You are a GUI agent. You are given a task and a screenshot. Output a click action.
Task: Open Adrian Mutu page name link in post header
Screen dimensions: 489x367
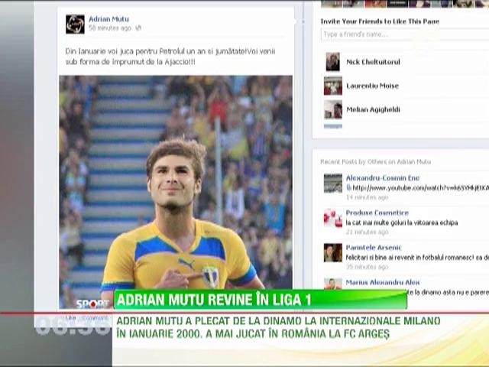click(108, 19)
